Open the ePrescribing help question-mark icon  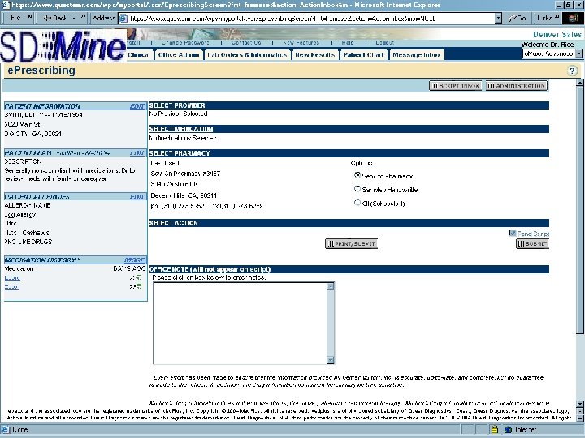tap(572, 71)
